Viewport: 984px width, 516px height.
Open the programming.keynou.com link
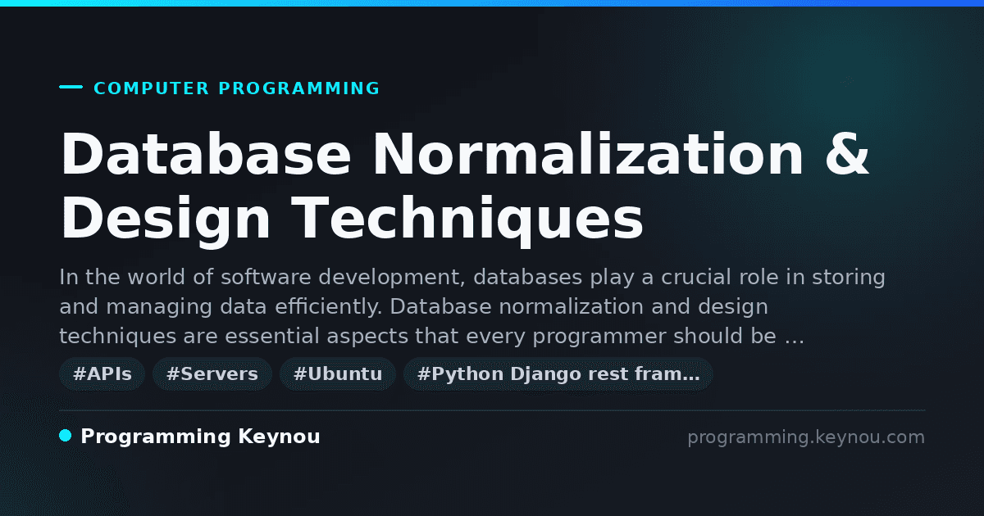[x=806, y=437]
